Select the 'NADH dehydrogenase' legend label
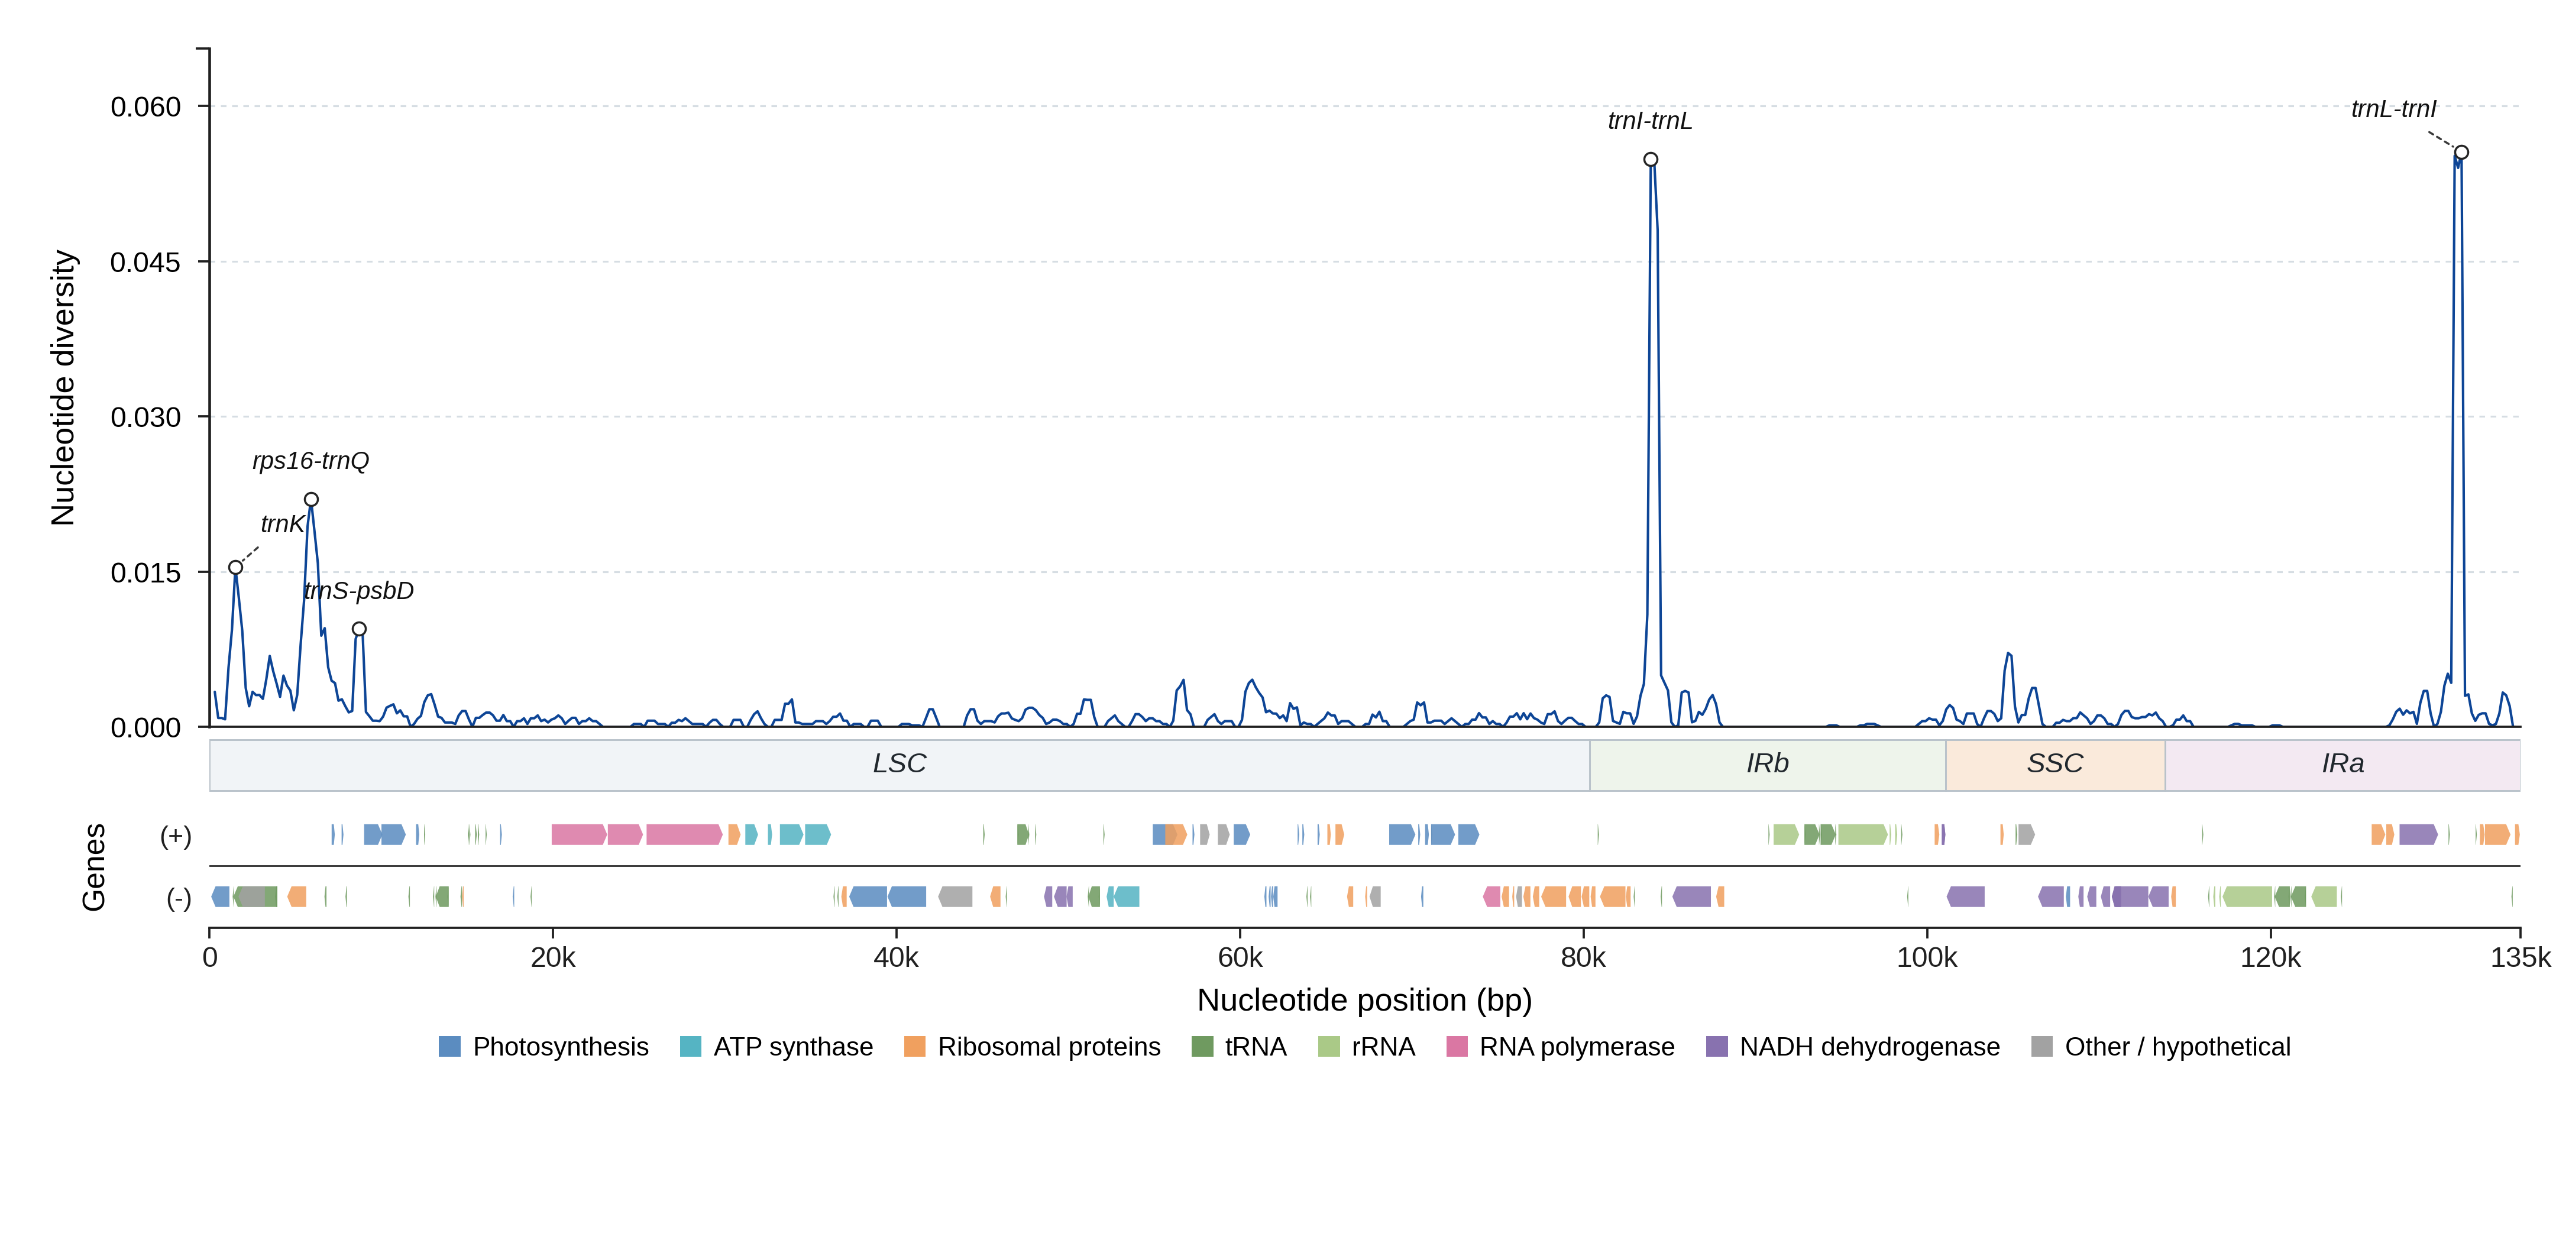This screenshot has height=1243, width=2556. point(1869,1047)
